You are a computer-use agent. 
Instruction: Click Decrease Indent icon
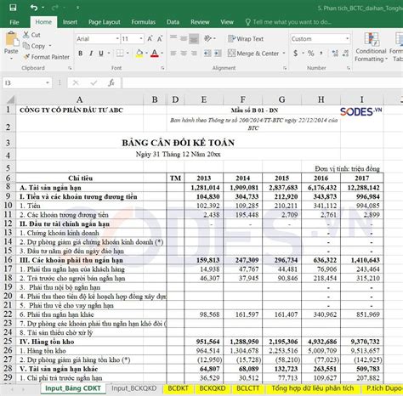click(207, 54)
